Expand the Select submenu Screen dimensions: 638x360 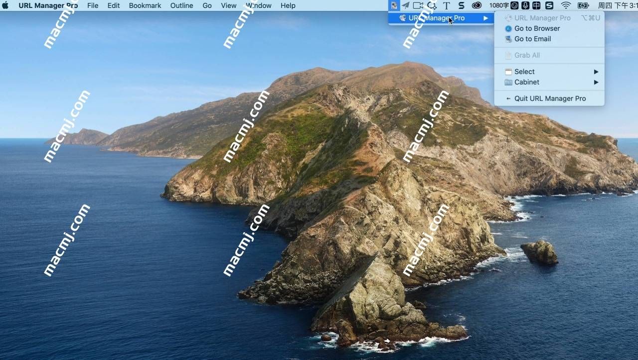point(549,72)
